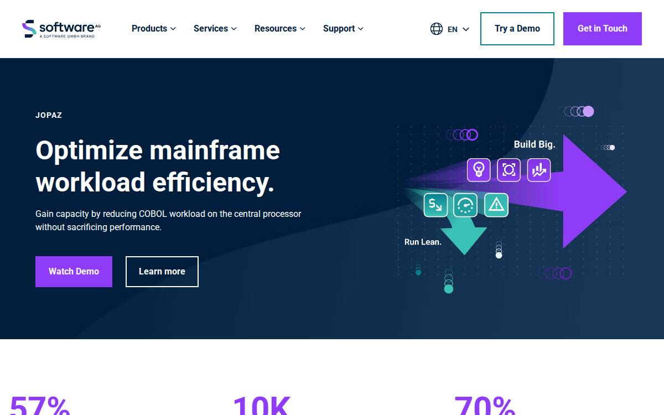Click the 'Build Big.' text
The image size is (664, 415).
tap(535, 144)
